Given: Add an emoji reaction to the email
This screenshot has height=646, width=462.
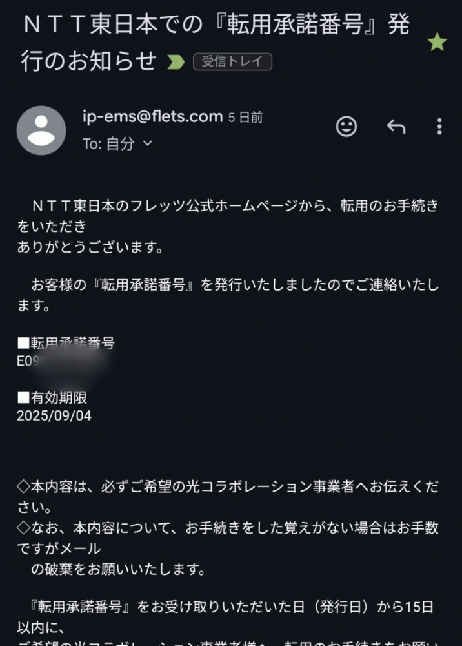Looking at the screenshot, I should (346, 127).
